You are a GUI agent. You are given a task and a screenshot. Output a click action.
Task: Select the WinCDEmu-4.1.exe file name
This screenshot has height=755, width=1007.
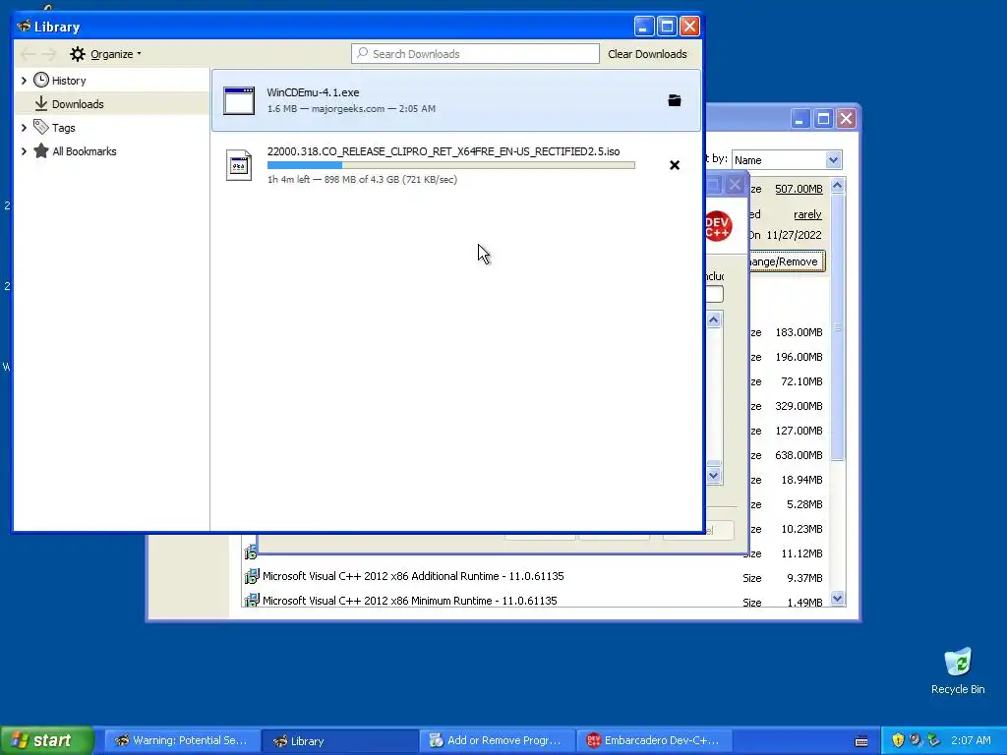click(314, 92)
